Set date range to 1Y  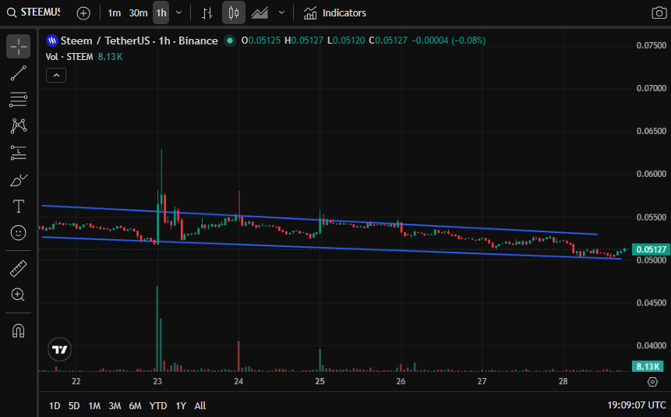click(x=181, y=405)
